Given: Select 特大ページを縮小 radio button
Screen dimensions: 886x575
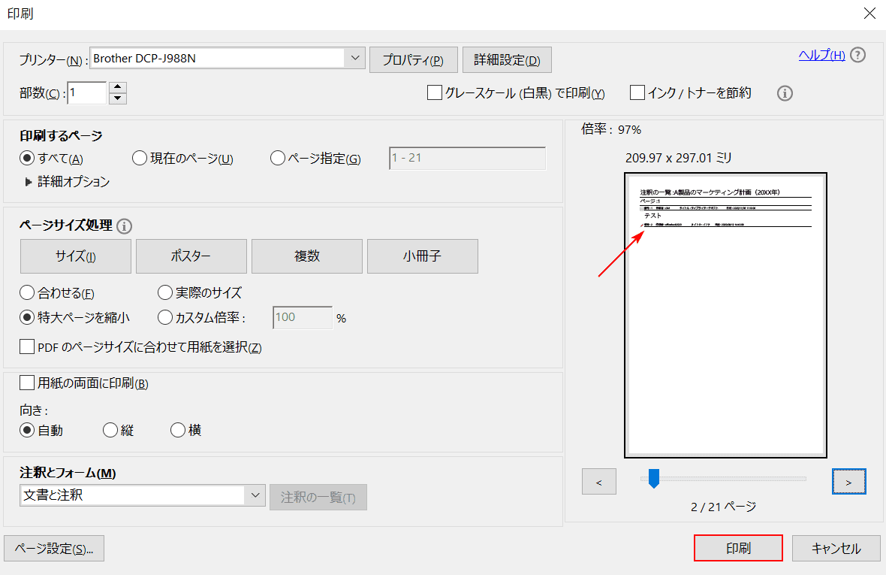Looking at the screenshot, I should point(27,318).
